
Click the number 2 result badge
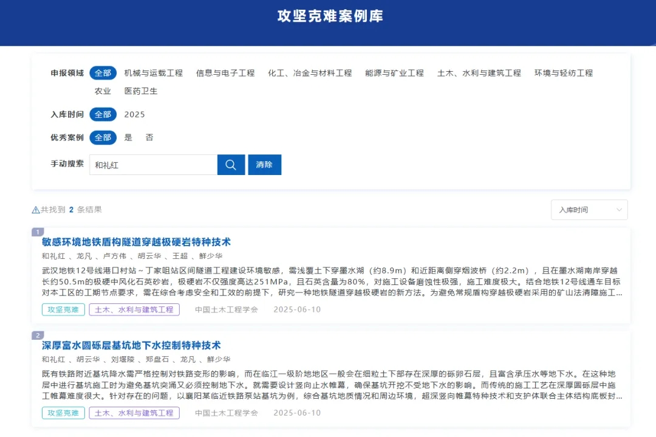pyautogui.click(x=38, y=335)
